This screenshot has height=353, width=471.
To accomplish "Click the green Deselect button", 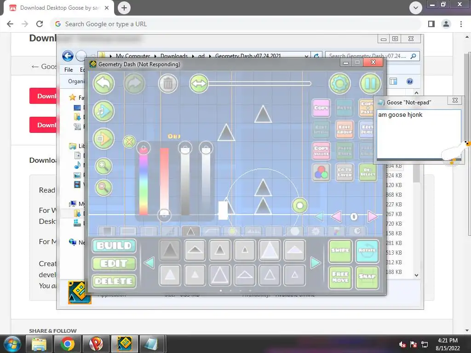I will 368,172.
